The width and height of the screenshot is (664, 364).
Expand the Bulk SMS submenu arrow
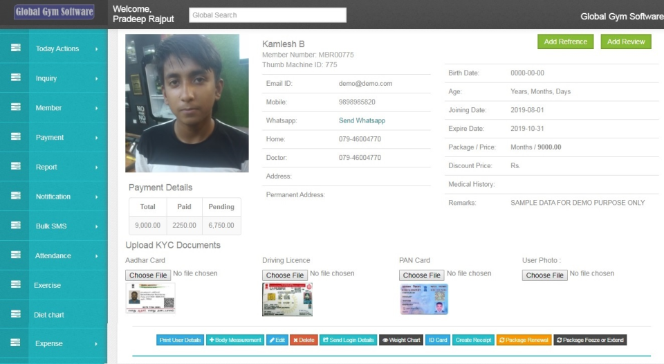click(97, 227)
